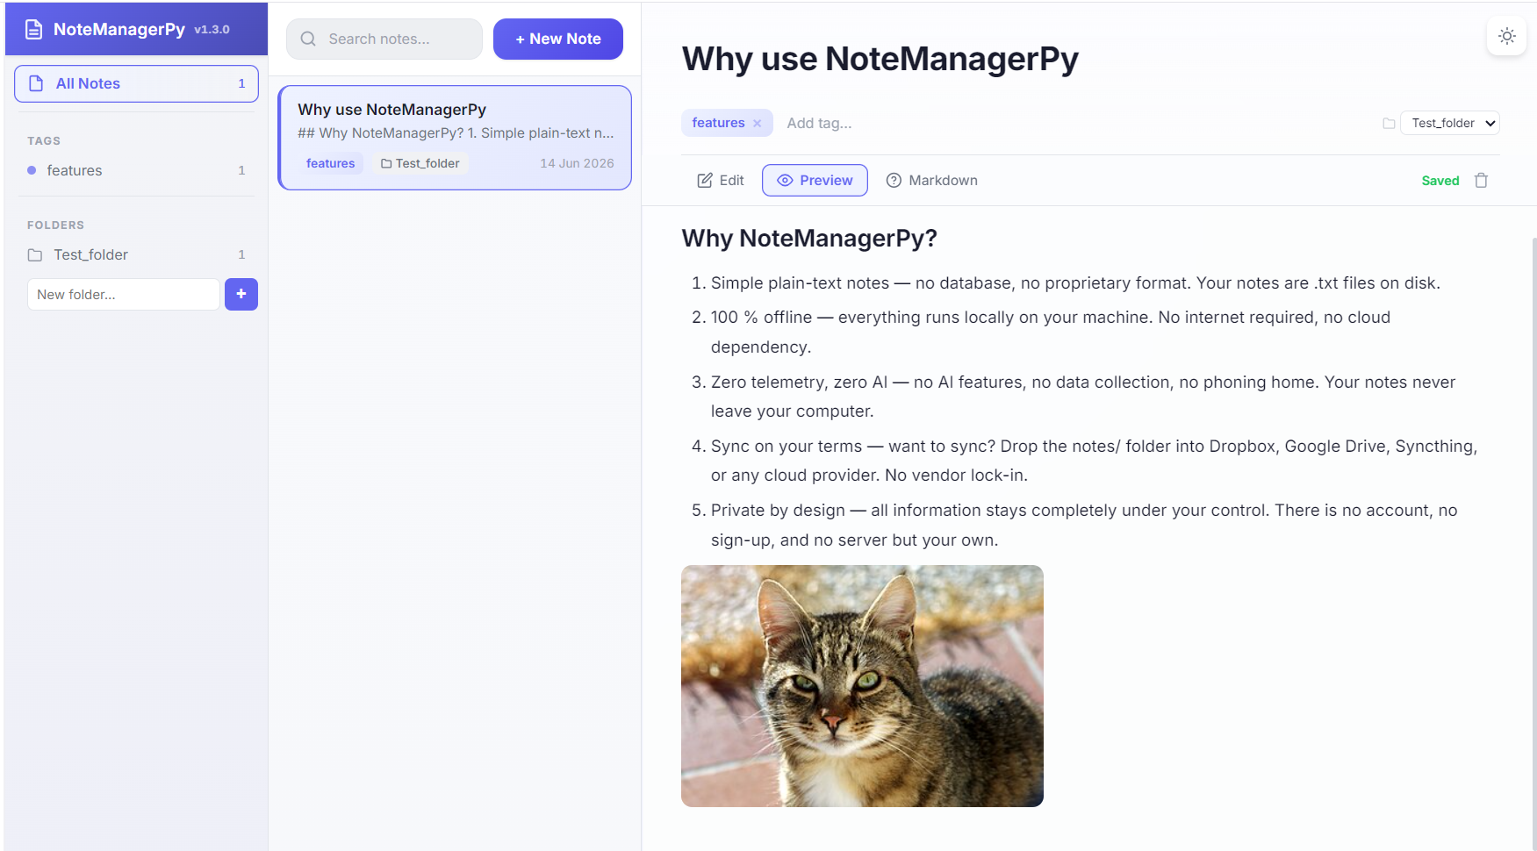Screen dimensions: 1537x851
Task: Click features tag chip in note card
Action: tap(330, 163)
